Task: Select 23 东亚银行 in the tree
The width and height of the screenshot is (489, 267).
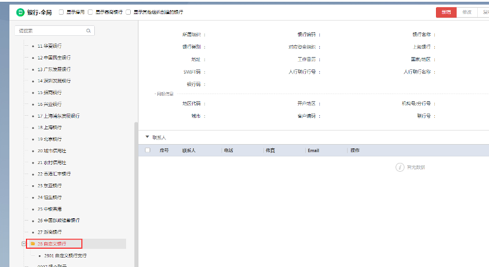Action: point(49,186)
